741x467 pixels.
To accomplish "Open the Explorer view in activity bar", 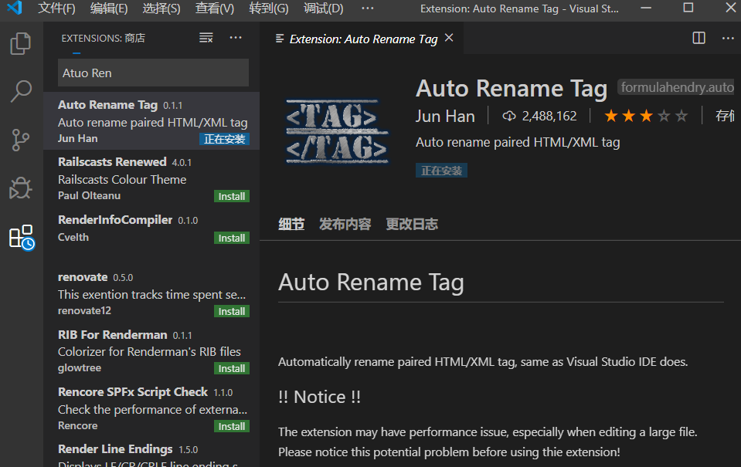I will click(21, 43).
